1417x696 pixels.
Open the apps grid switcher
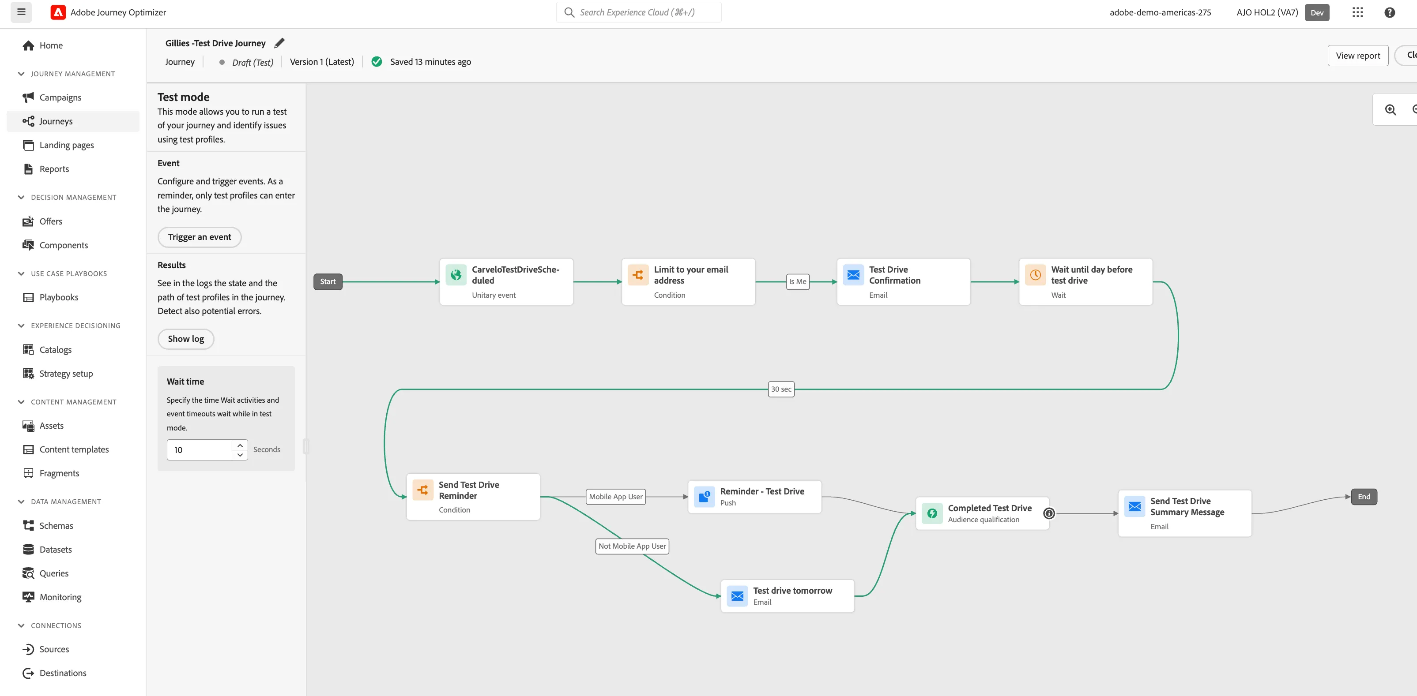(x=1357, y=12)
